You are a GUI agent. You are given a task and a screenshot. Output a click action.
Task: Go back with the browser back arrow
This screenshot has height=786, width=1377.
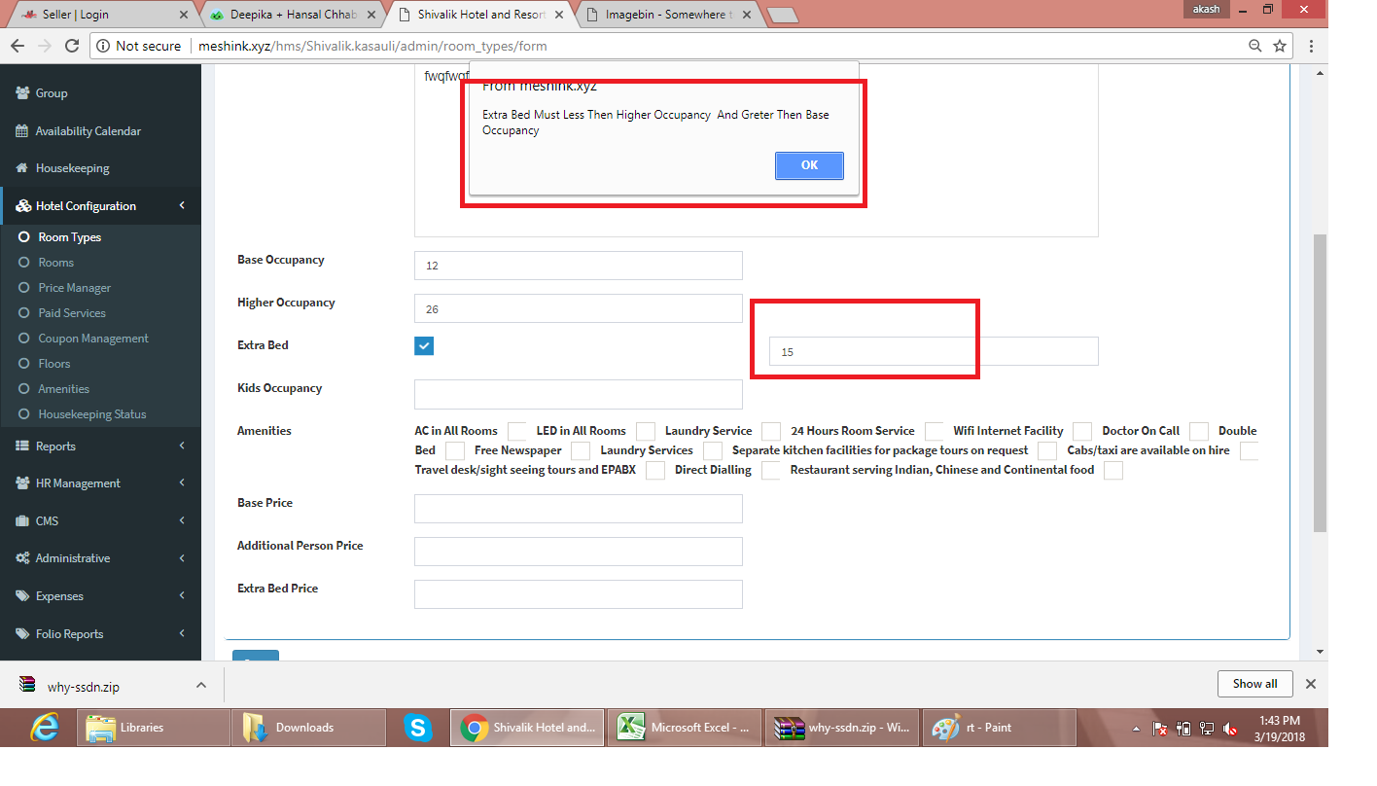(17, 46)
